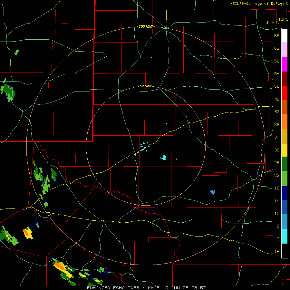290x290 pixels.
Task: Click the 42 value on the legend
Action: (x=277, y=112)
